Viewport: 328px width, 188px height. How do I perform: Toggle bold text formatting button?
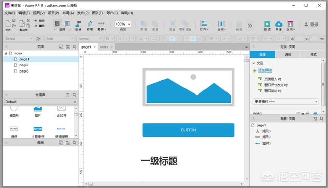(120, 39)
